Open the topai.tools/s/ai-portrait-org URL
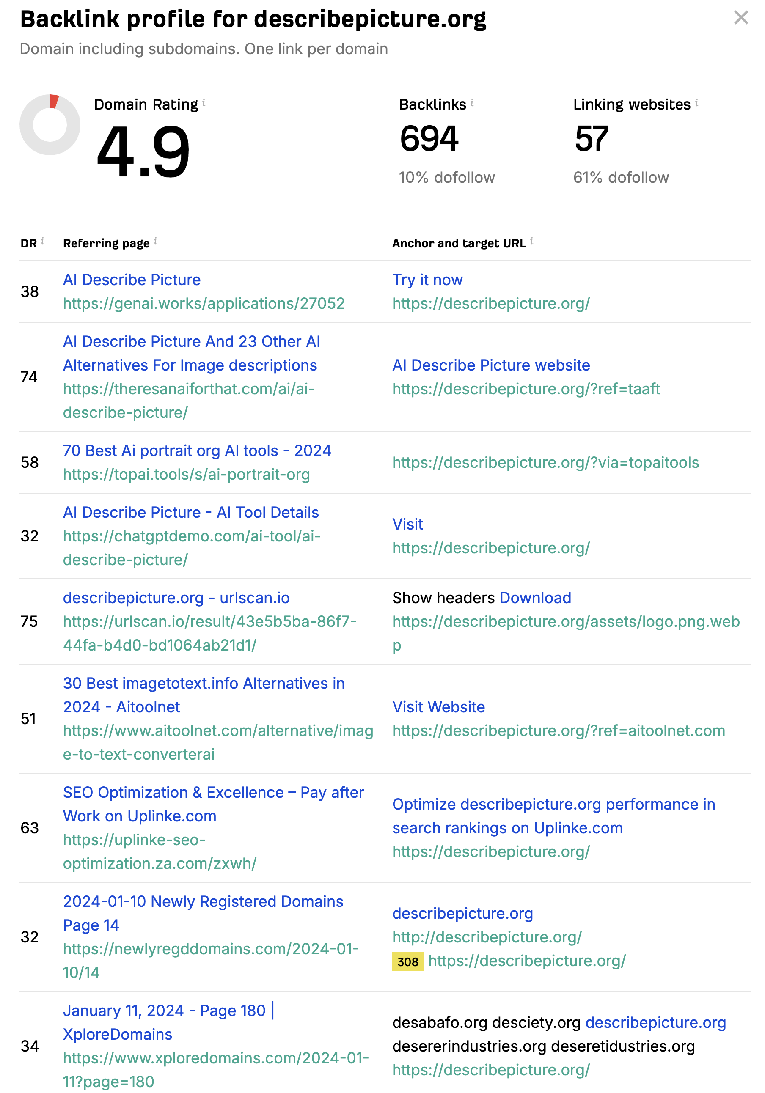 (186, 474)
